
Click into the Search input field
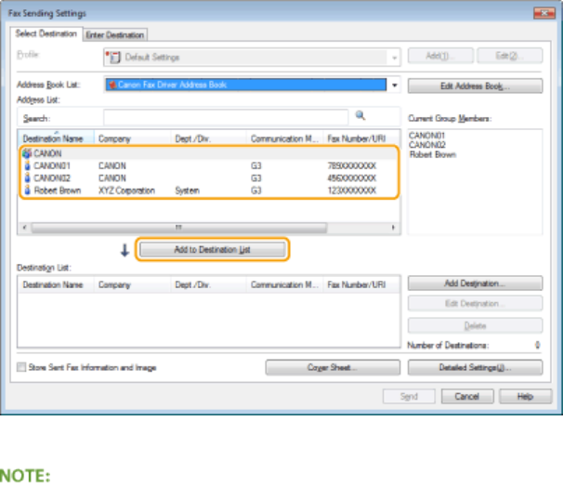[x=226, y=117]
